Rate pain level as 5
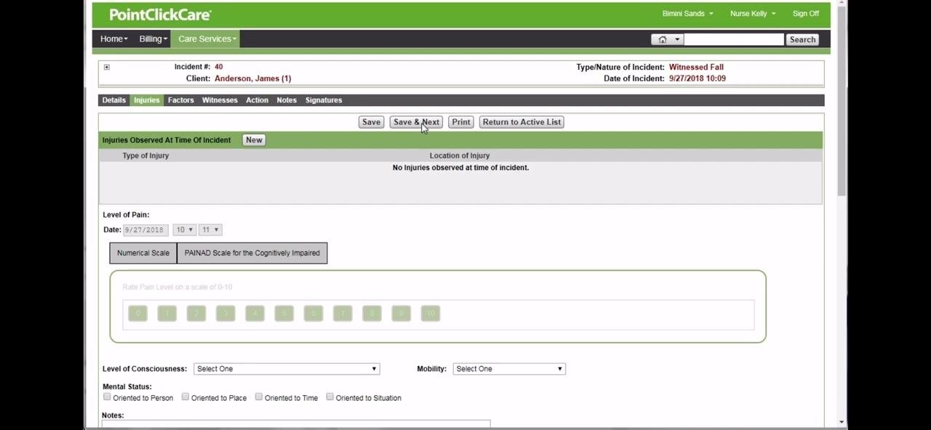Viewport: 931px width, 430px height. coord(284,313)
